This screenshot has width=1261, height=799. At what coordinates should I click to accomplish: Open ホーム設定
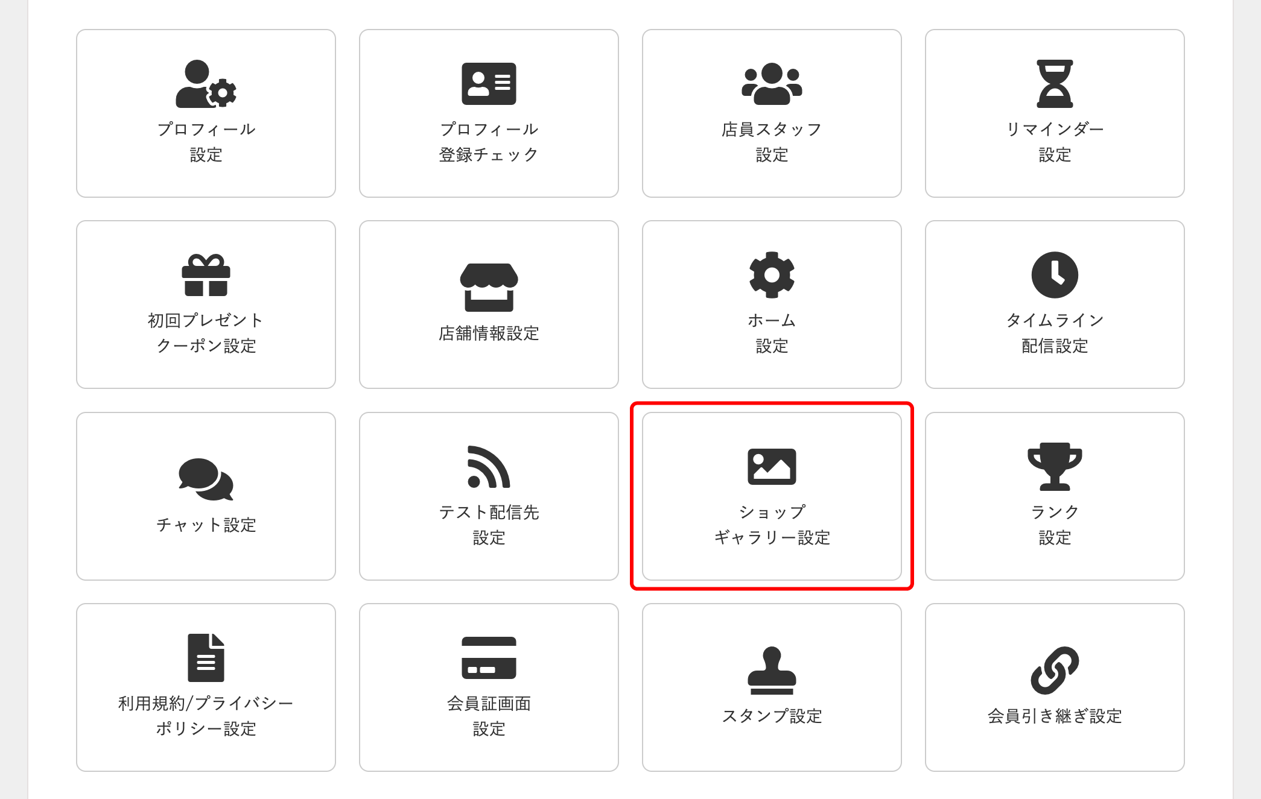click(771, 305)
